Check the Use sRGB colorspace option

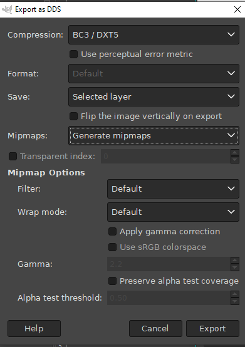(112, 247)
